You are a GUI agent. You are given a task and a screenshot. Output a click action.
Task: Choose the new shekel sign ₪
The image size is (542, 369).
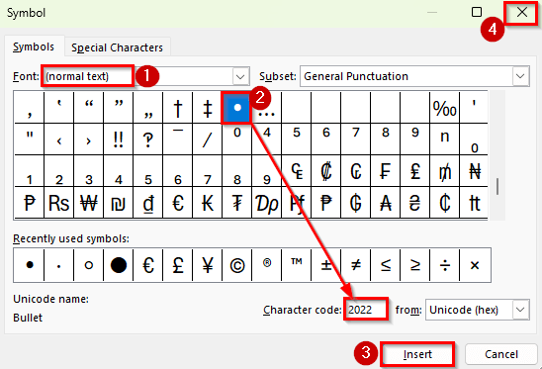click(x=119, y=203)
